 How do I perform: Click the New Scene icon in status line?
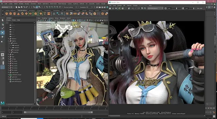click(x=16, y=7)
